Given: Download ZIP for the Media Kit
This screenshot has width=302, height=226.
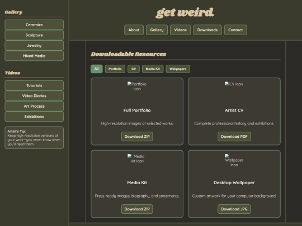Looking at the screenshot, I should click(x=137, y=209).
